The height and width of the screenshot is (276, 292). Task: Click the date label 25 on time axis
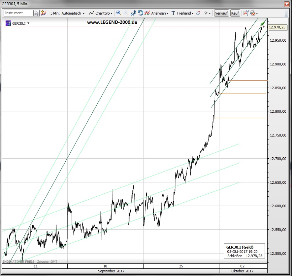pyautogui.click(x=181, y=266)
